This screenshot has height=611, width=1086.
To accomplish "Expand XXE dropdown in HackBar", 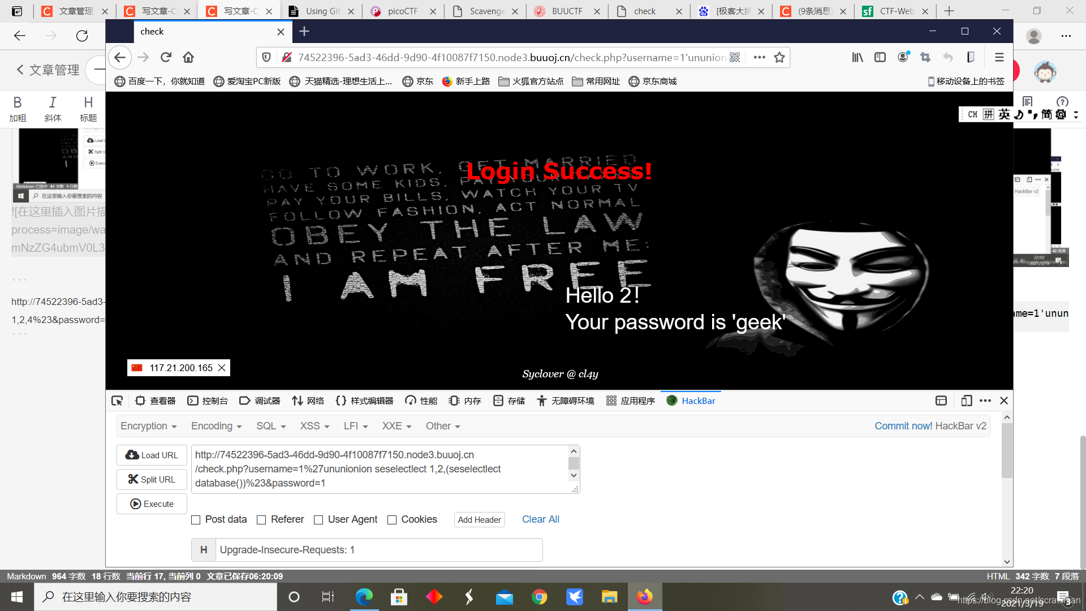I will (x=397, y=426).
